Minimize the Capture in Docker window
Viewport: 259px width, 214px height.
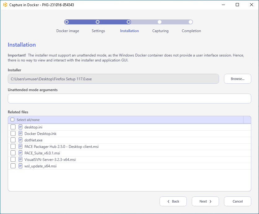click(223, 5)
